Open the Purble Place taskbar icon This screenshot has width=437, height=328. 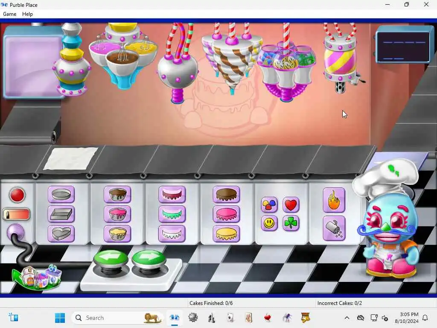click(175, 318)
